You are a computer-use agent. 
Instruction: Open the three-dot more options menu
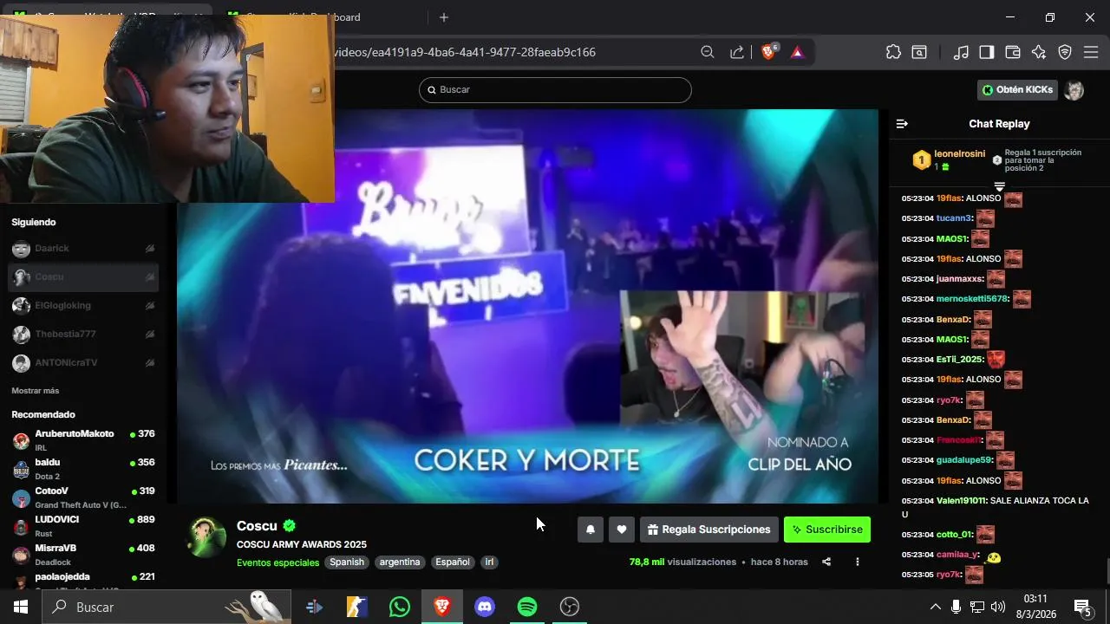[858, 562]
